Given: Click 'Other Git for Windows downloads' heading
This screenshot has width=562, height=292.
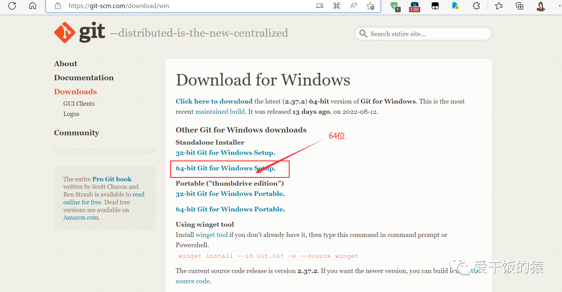Looking at the screenshot, I should tap(241, 130).
